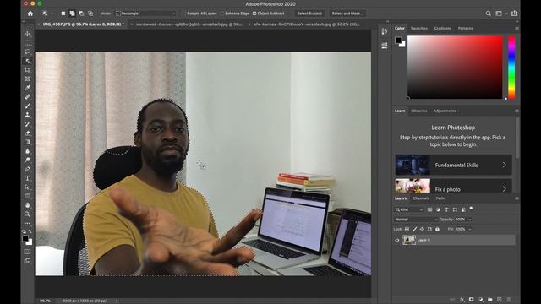Select the Horizontal Type tool
Viewport: 541px width, 304px height.
click(28, 178)
